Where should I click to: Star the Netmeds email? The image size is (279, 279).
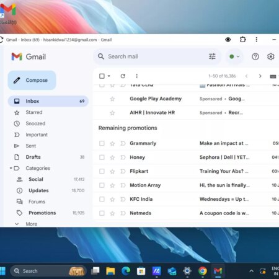coord(112,213)
